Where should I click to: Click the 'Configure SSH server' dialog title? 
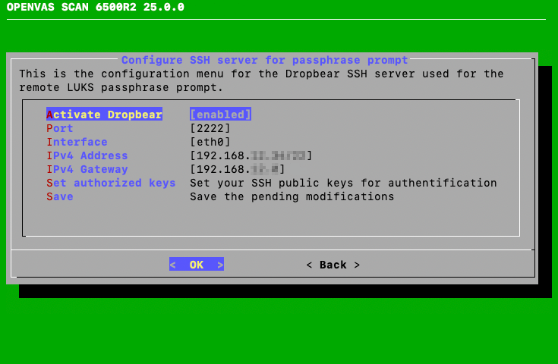[x=265, y=60]
